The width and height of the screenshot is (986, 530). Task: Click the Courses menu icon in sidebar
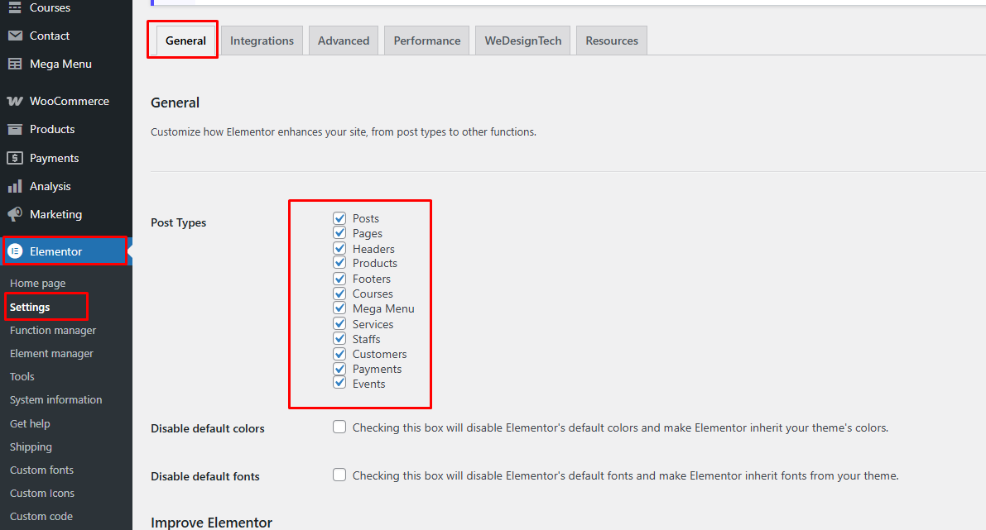14,7
